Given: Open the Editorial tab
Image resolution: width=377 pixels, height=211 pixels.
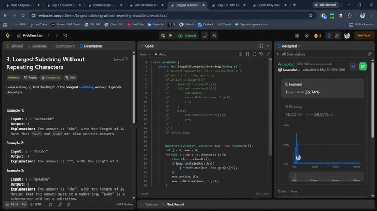Looking at the screenshot, I should [x=14, y=46].
